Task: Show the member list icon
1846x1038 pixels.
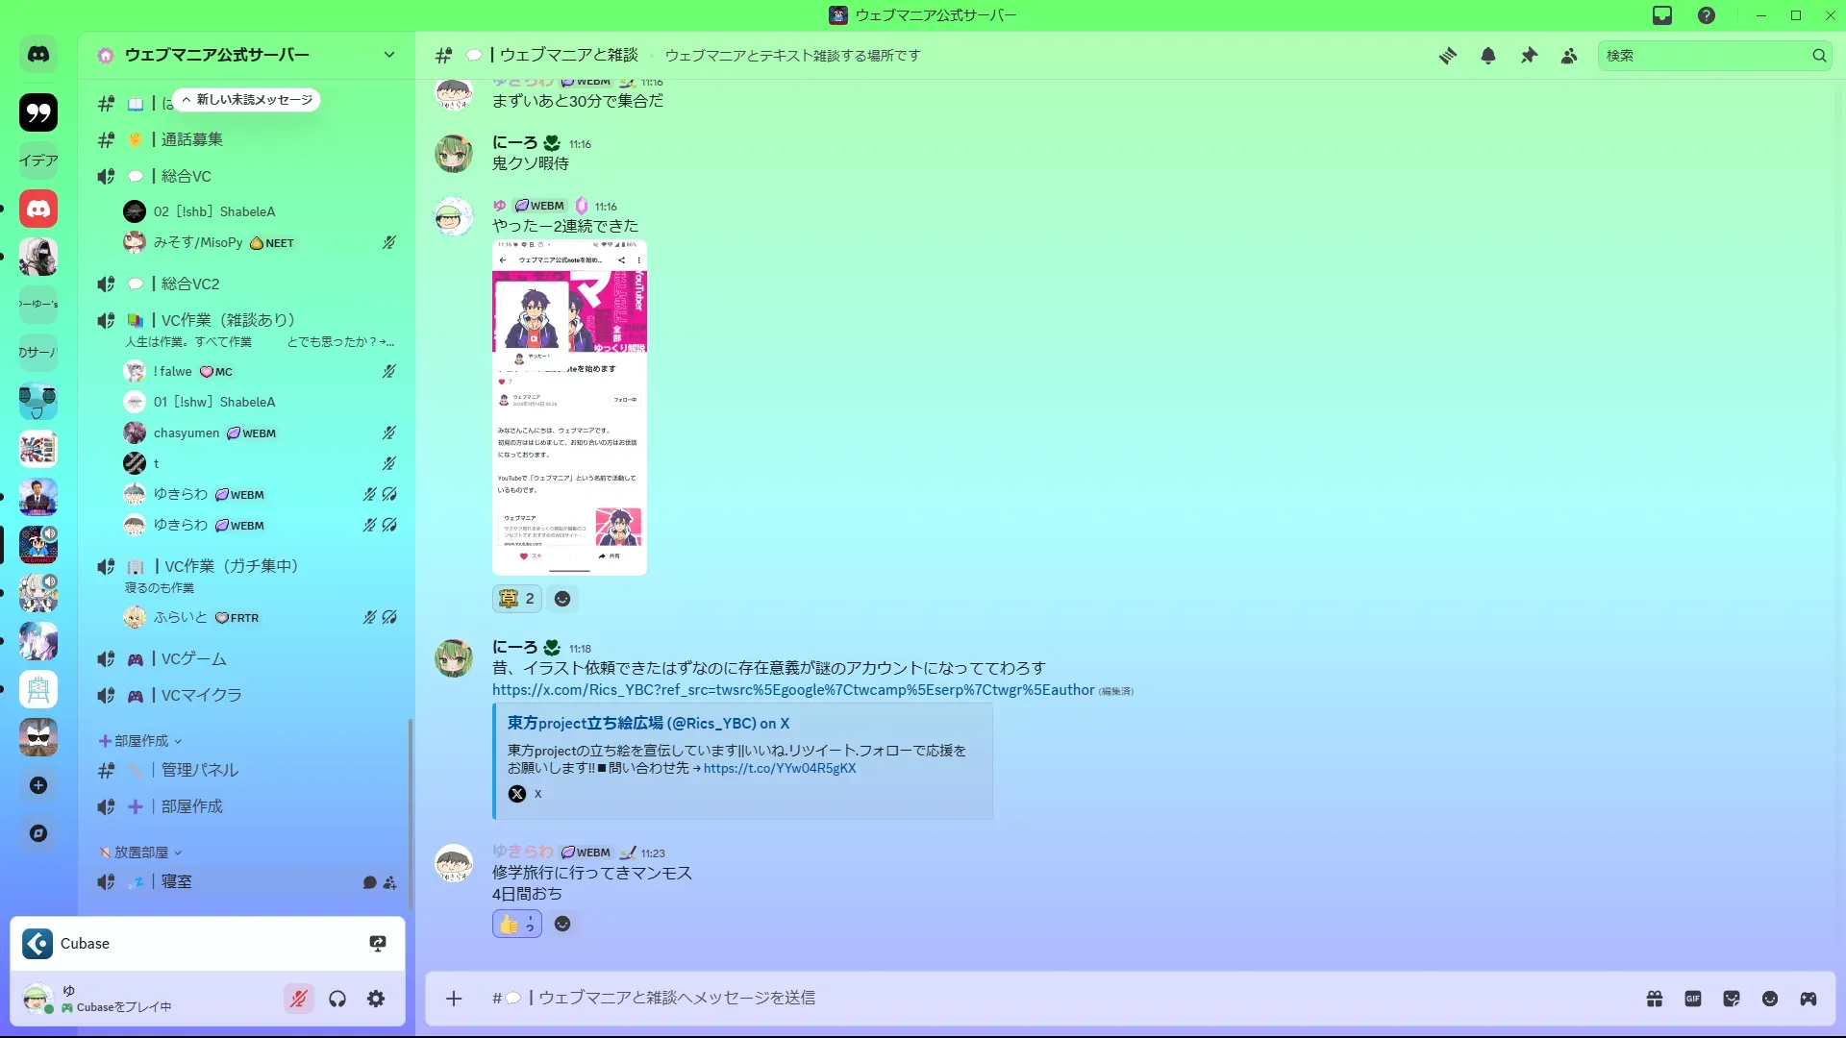Action: (x=1569, y=56)
